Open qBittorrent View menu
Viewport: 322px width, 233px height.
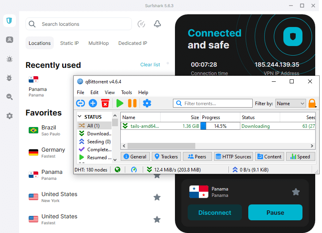click(110, 92)
